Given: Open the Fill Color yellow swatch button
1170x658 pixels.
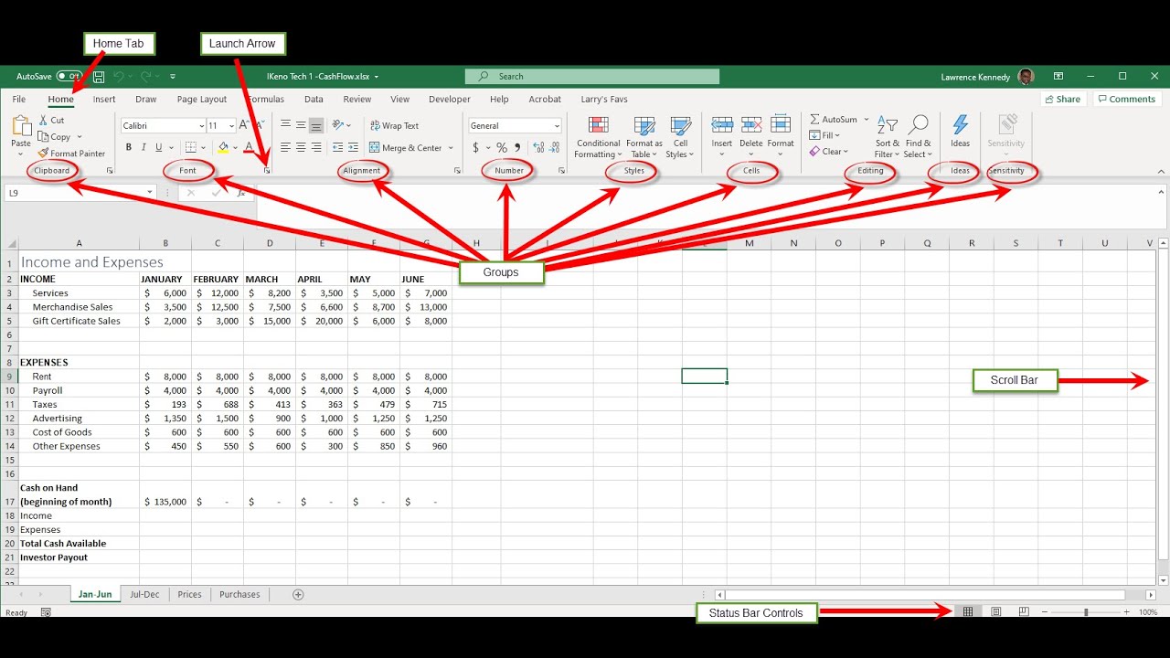Looking at the screenshot, I should [x=223, y=147].
